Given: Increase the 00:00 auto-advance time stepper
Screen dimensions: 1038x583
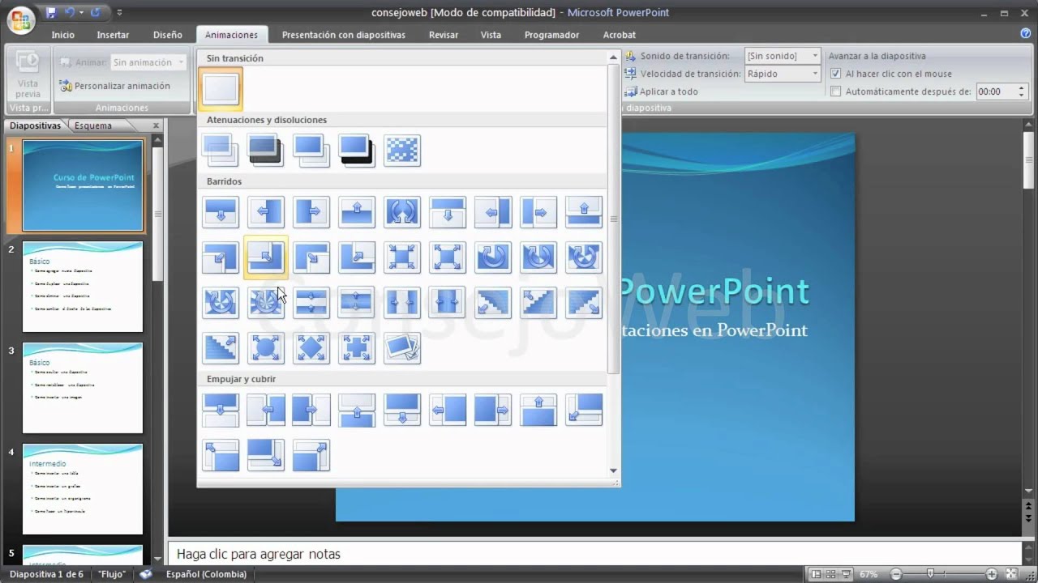Looking at the screenshot, I should [1021, 88].
